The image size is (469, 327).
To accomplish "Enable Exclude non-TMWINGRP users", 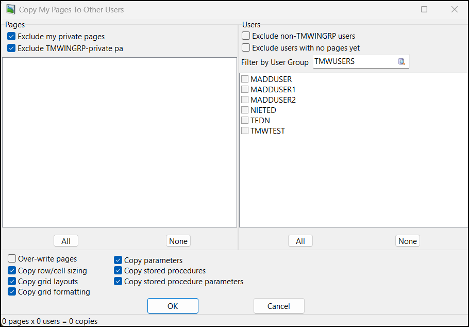I will click(245, 35).
